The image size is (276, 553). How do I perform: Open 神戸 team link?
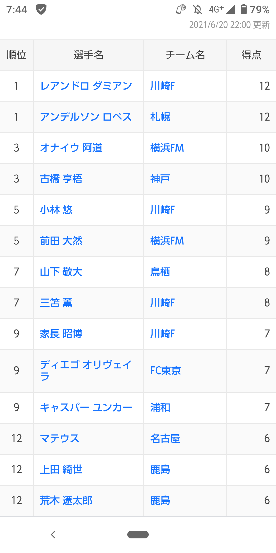click(160, 179)
